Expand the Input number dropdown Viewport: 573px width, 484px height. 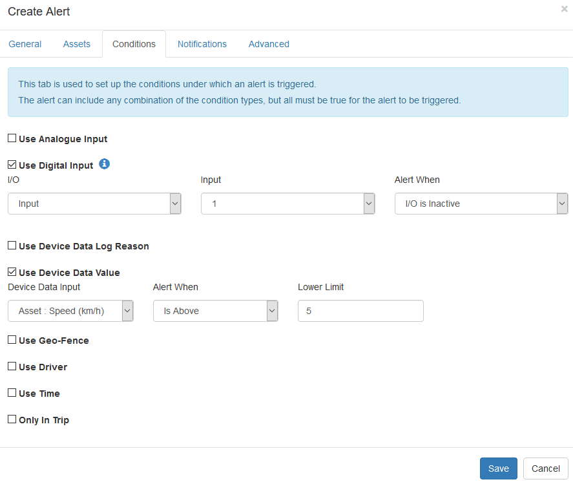click(x=287, y=204)
